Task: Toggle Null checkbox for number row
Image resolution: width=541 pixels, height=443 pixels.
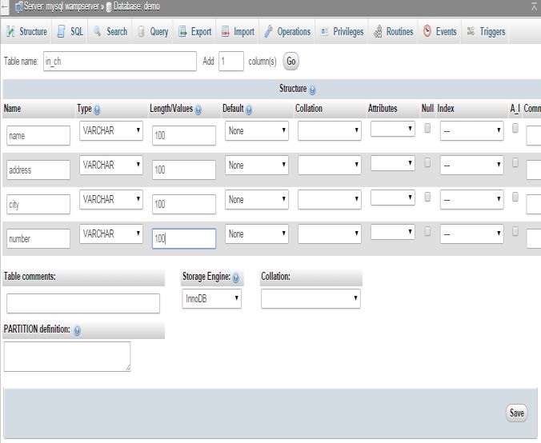Action: [427, 231]
